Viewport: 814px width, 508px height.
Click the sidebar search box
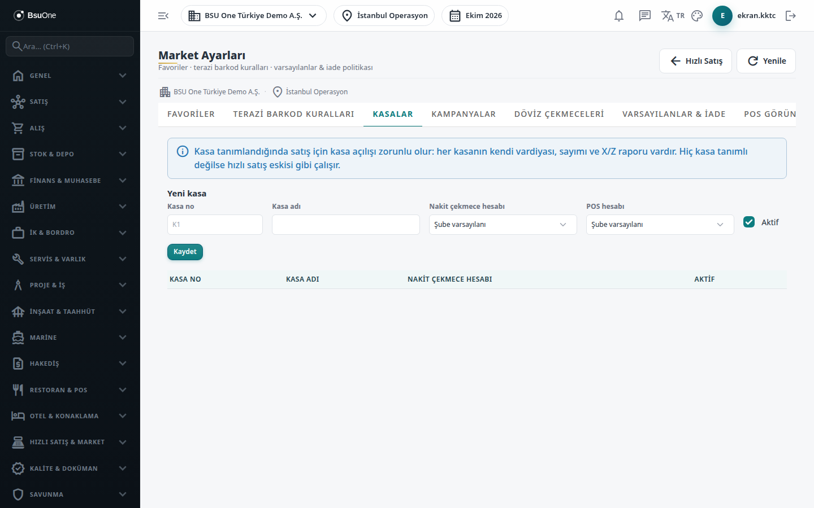70,46
